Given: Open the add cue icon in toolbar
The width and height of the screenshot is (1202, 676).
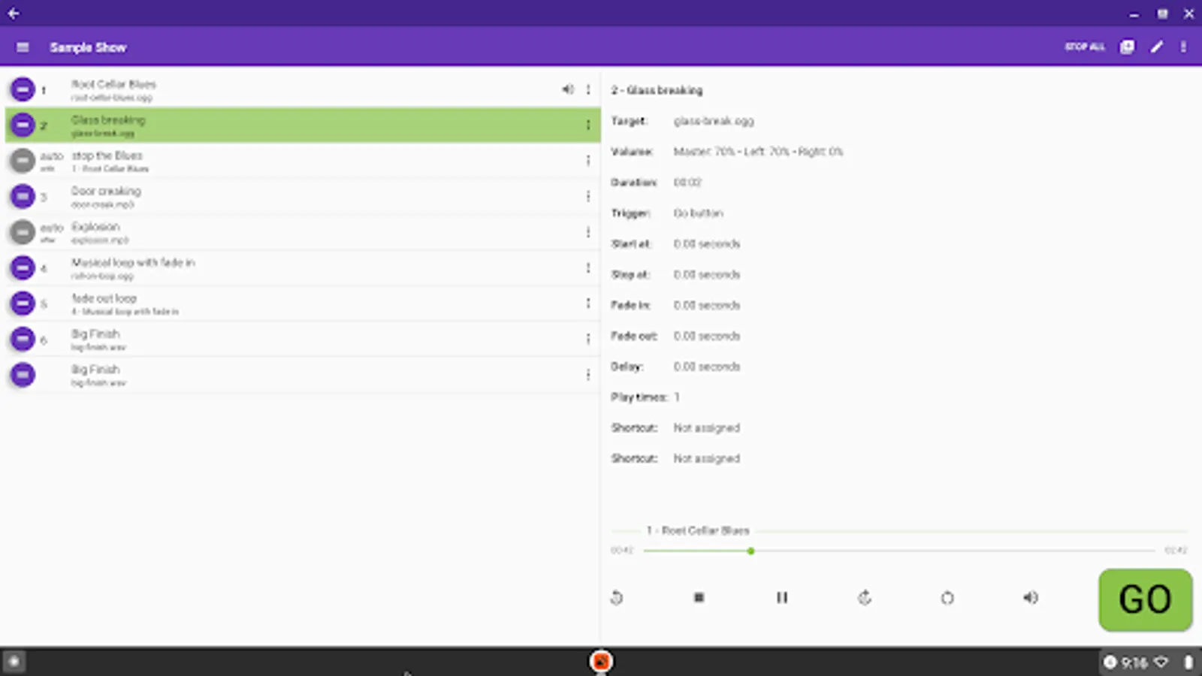Looking at the screenshot, I should point(1126,47).
